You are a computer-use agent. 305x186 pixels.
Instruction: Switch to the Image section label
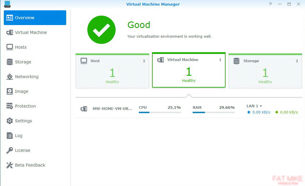click(x=21, y=91)
